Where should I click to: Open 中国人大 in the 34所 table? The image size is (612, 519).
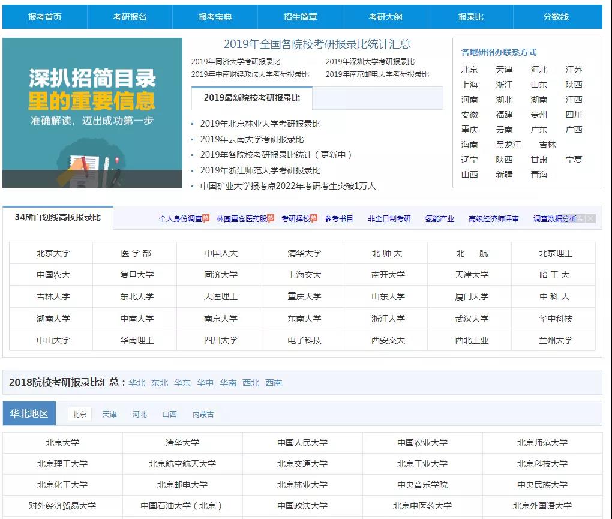tap(221, 253)
